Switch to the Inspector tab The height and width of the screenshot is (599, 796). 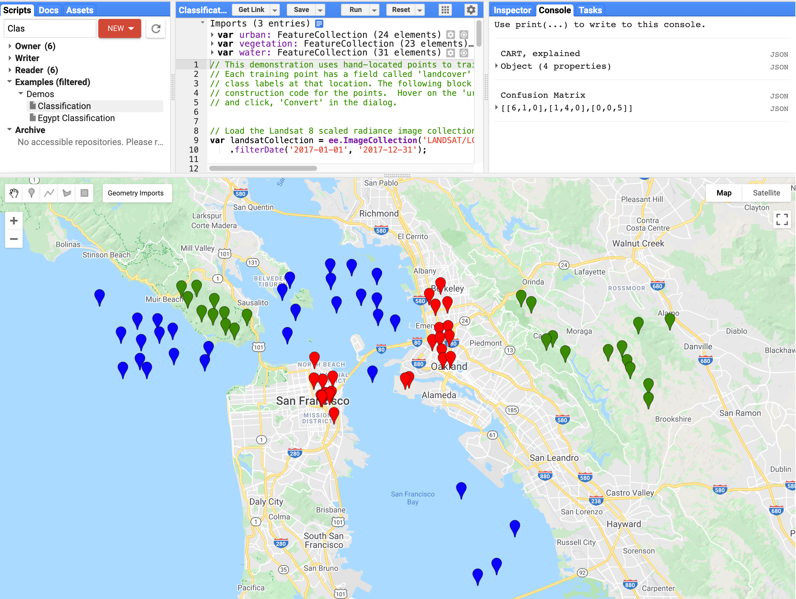[512, 10]
